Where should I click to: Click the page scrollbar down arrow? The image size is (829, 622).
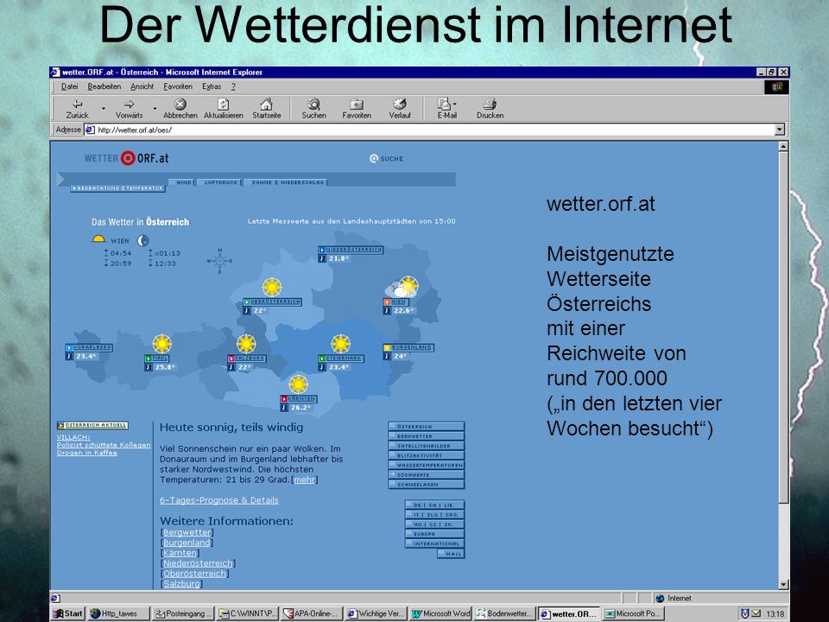click(783, 585)
